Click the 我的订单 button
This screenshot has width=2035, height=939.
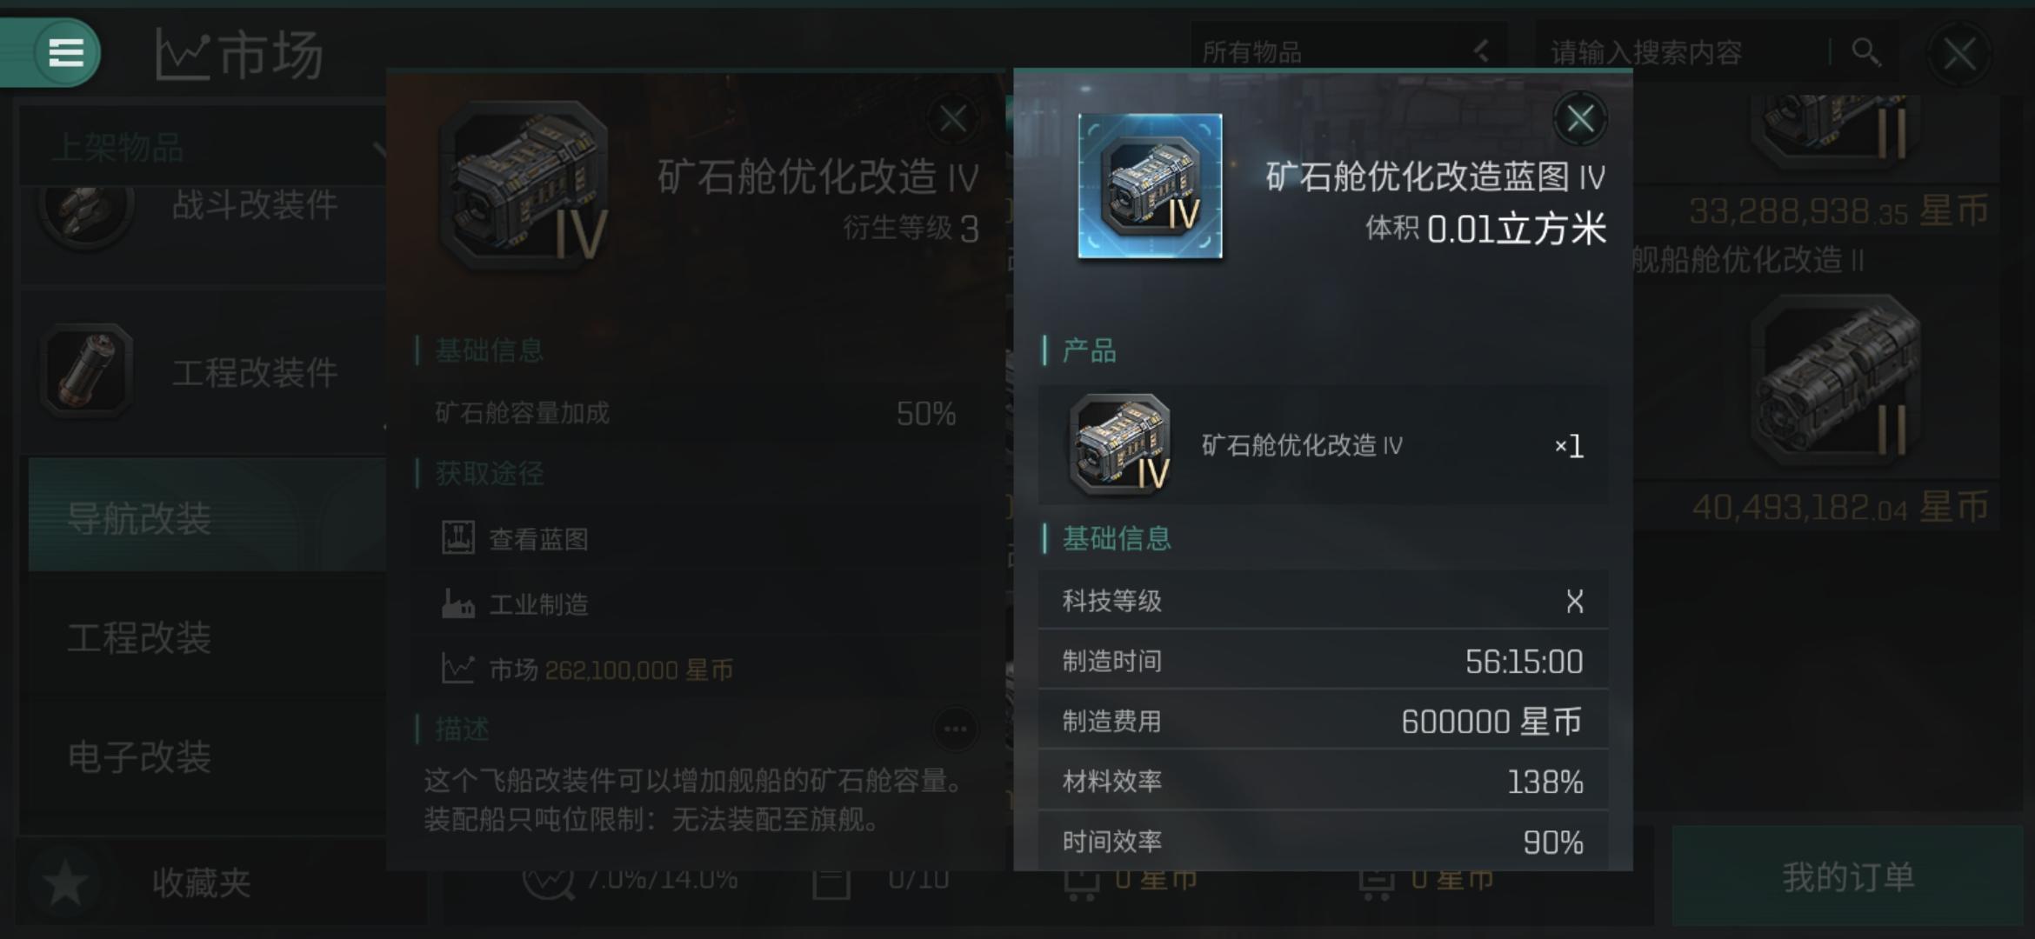[1847, 876]
